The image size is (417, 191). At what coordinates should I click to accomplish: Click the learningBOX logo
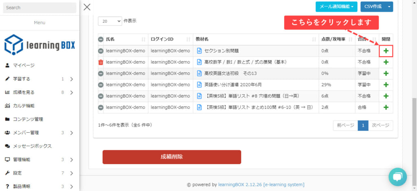point(40,45)
